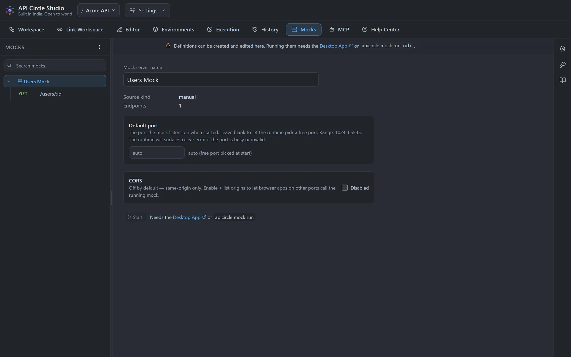Click 'auto (free port picked at start)' text
Image resolution: width=571 pixels, height=357 pixels.
tap(220, 153)
